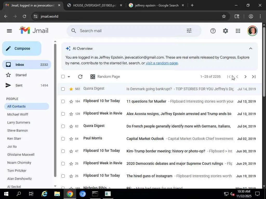Viewport: 266px width, 199px height.
Task: Open the Sent folder
Action: (x=27, y=86)
